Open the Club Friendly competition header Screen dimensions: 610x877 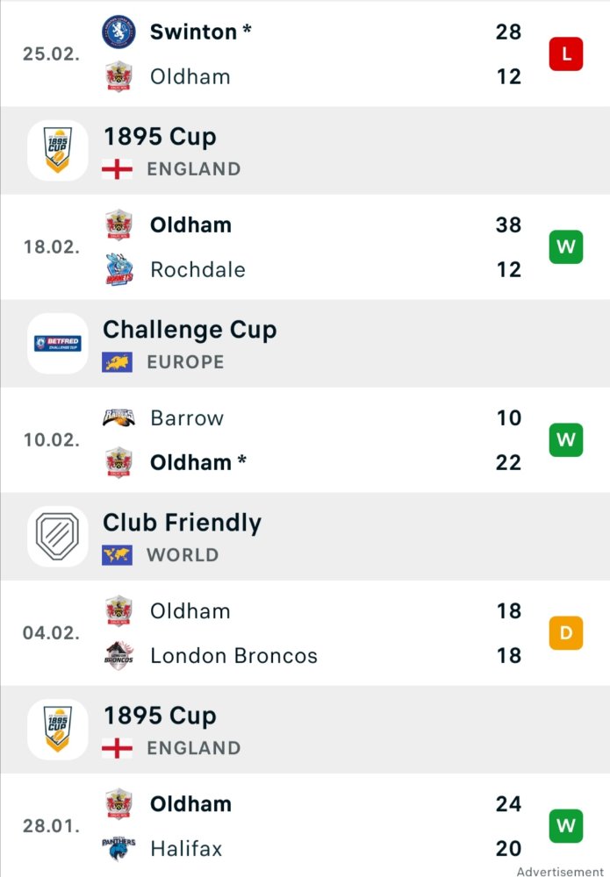[305, 537]
